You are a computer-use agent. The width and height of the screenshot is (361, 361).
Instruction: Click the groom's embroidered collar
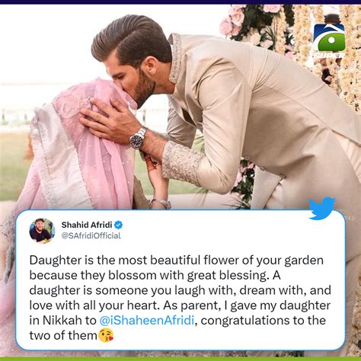click(x=175, y=58)
